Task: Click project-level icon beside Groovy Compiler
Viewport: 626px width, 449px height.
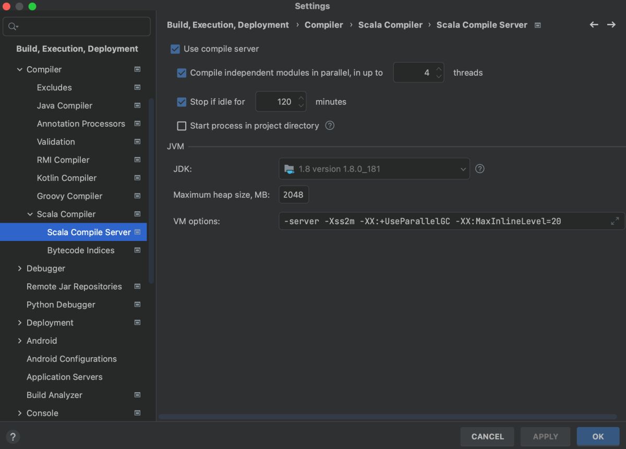Action: click(137, 196)
